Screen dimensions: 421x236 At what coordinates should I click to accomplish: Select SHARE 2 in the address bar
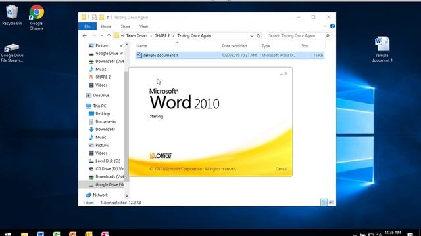pos(162,35)
